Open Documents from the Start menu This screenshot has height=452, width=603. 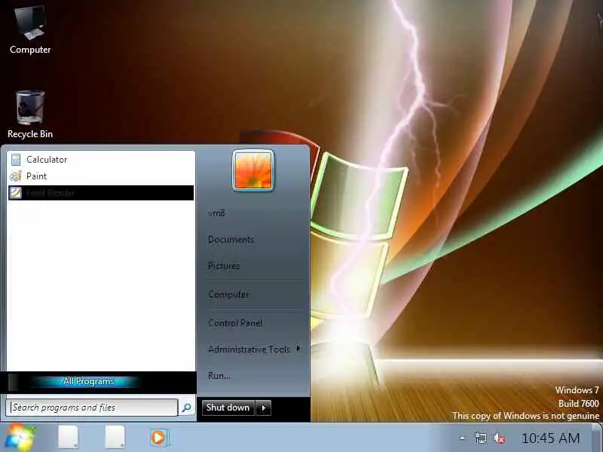(231, 240)
